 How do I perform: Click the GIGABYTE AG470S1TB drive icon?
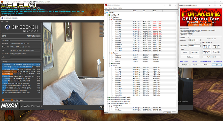(109, 102)
